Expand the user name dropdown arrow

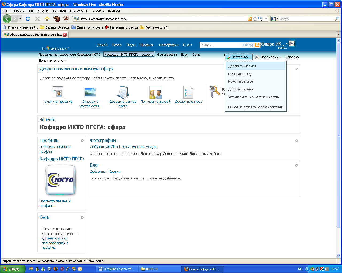tap(287, 44)
